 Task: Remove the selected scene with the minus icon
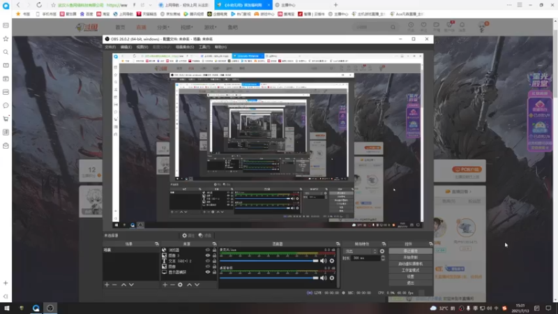click(114, 285)
